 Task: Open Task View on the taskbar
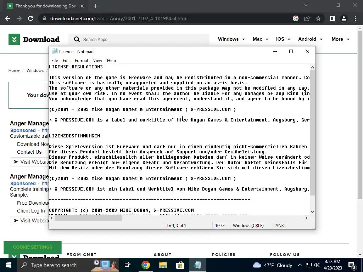point(128,265)
